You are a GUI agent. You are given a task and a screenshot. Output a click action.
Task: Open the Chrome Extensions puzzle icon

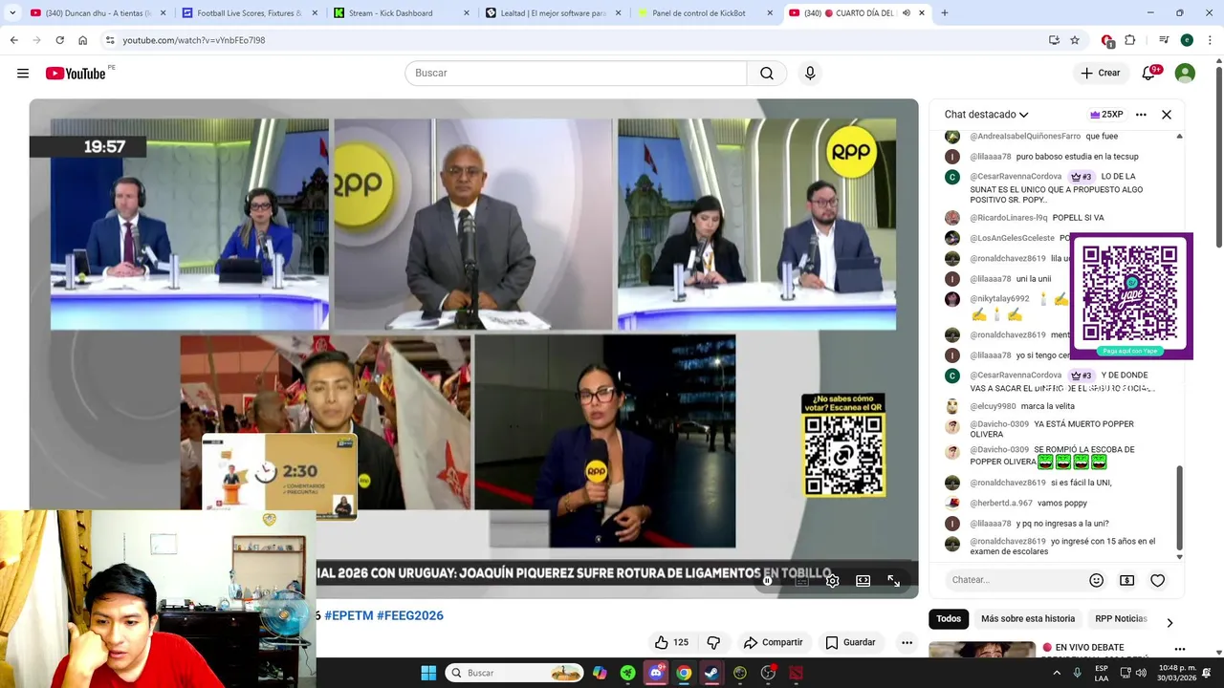(1130, 40)
